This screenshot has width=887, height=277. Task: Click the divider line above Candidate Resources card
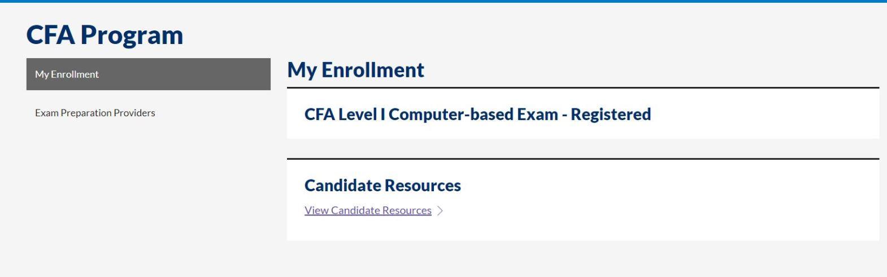[583, 159]
